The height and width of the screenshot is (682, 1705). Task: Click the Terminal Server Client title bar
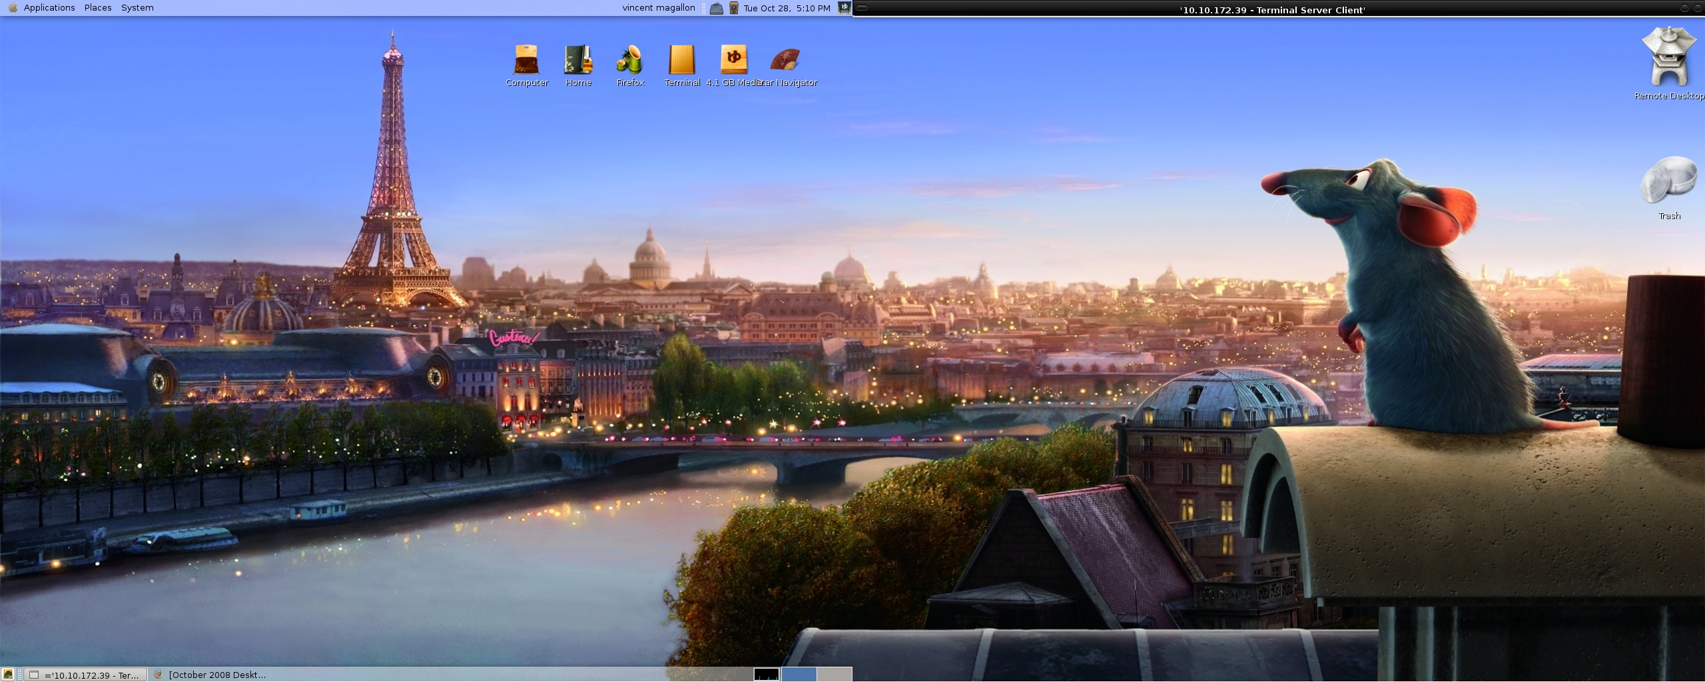click(x=1273, y=9)
